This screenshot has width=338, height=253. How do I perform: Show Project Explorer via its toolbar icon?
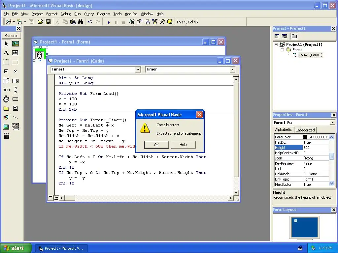pyautogui.click(x=132, y=22)
